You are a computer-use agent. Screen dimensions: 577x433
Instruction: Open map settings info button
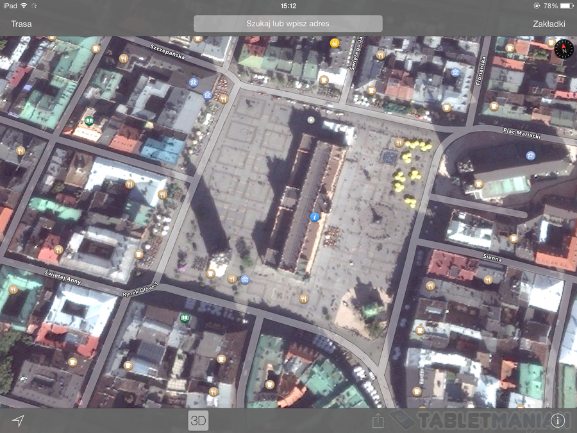pos(557,421)
